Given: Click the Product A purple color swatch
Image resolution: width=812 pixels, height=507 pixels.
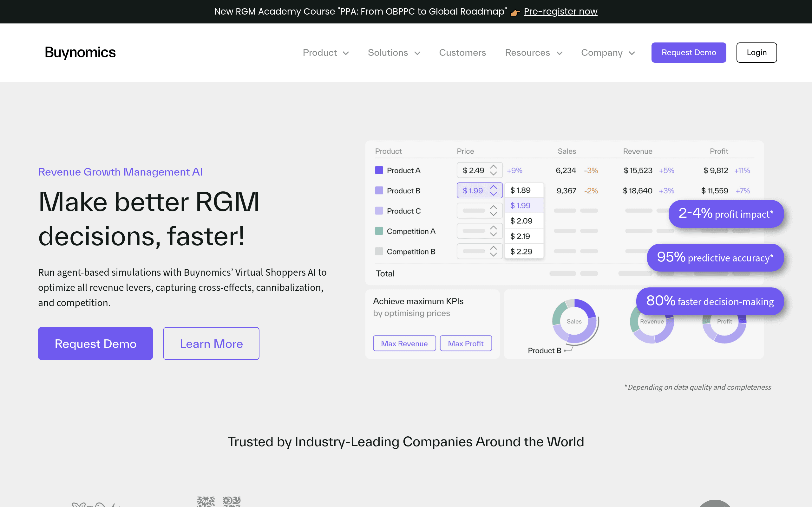Looking at the screenshot, I should click(379, 170).
